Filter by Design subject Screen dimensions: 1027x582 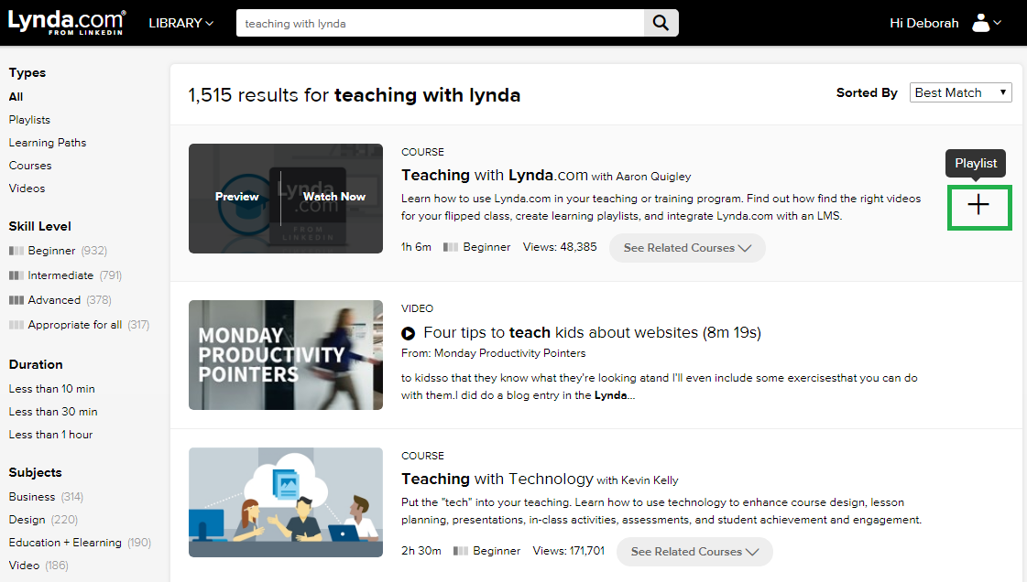[43, 520]
